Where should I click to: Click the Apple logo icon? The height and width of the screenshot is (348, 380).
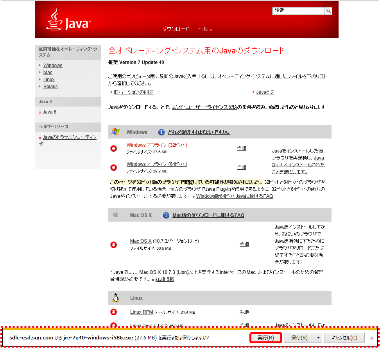(116, 215)
